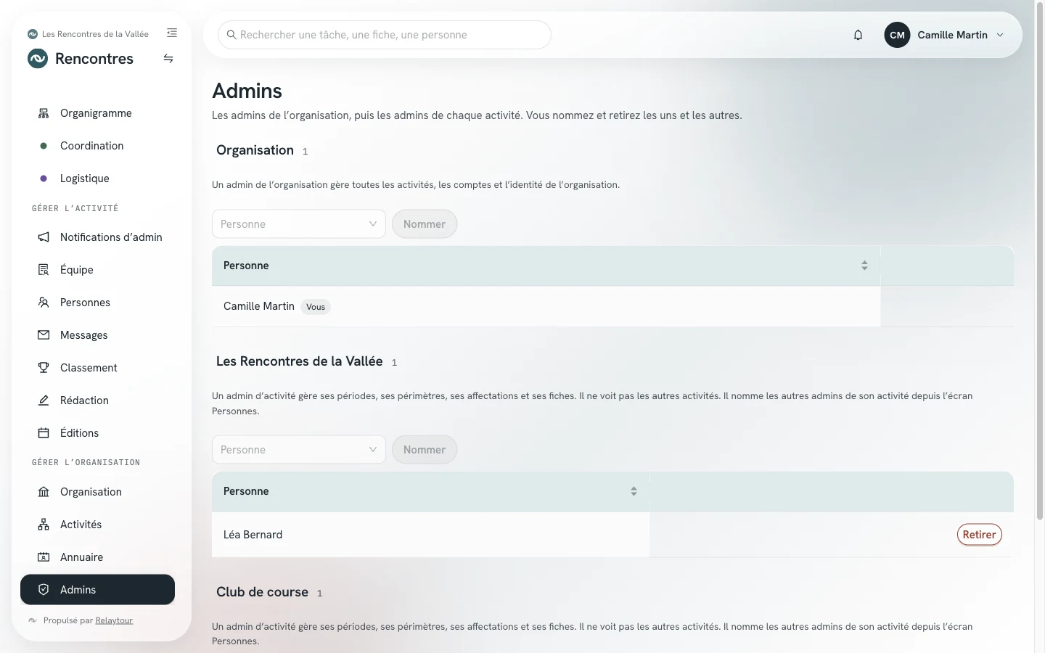Click the Organisation bank building icon

coord(44,492)
